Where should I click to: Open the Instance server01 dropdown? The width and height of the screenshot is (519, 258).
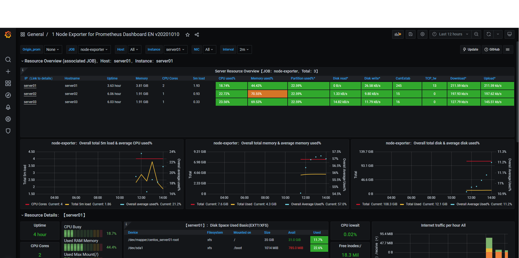coord(176,49)
